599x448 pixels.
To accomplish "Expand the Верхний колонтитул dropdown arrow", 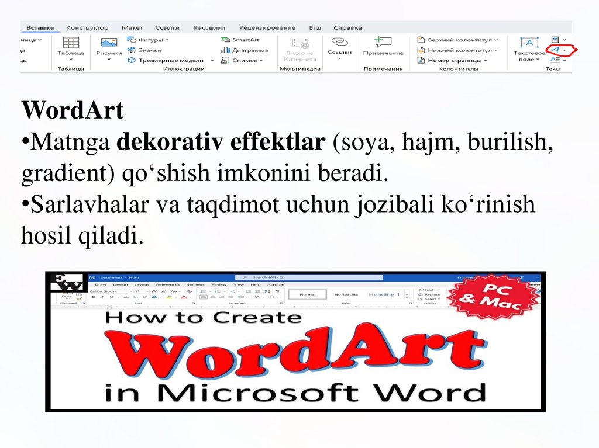I will pyautogui.click(x=496, y=40).
